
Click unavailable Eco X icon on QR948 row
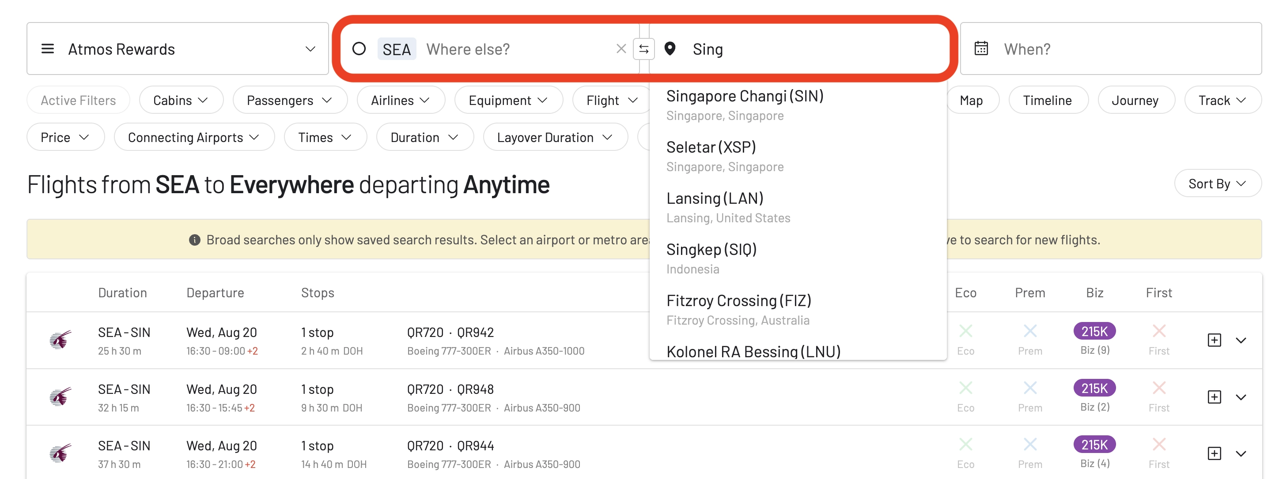(965, 388)
